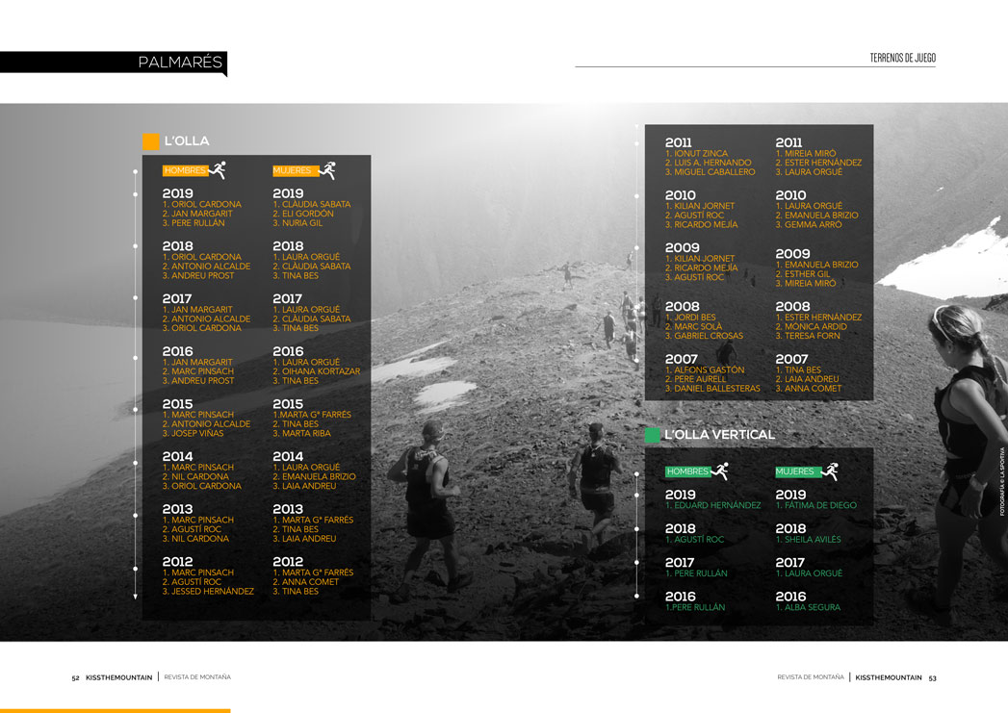Screen dimensions: 1008x713
Task: Click KISSTHEMOUNTAIN next to page number 53
Action: point(888,677)
